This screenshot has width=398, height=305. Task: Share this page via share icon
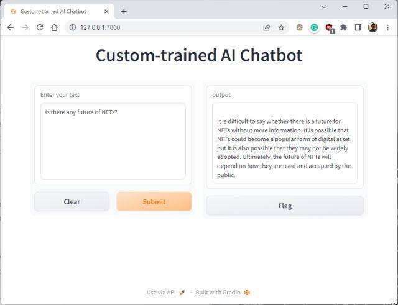click(267, 27)
